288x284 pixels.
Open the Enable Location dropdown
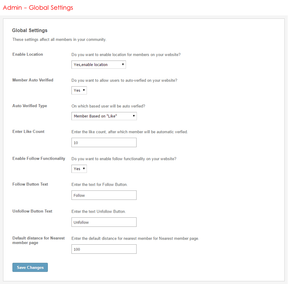98,64
